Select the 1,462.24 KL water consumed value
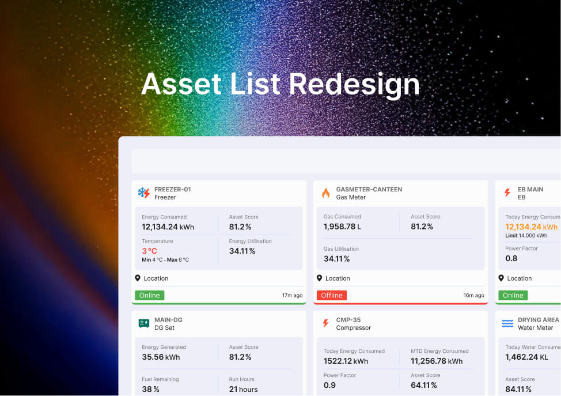Image resolution: width=561 pixels, height=396 pixels. coord(526,357)
